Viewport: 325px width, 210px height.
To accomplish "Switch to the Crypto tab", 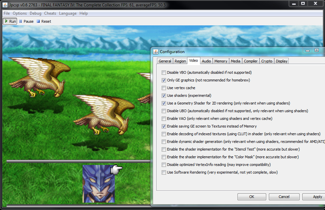I will (x=267, y=61).
